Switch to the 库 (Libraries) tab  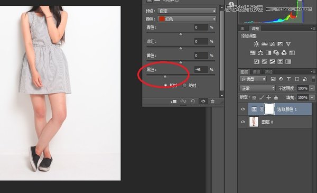point(243,29)
